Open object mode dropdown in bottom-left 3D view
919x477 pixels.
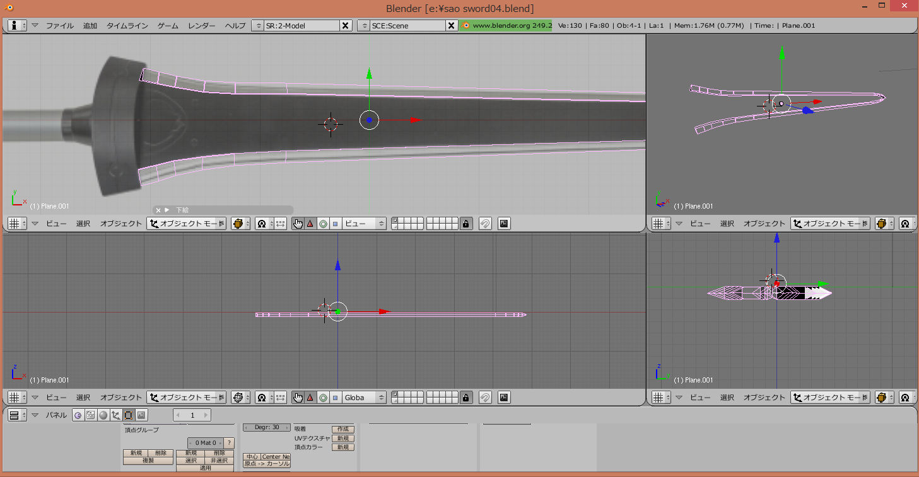point(187,398)
